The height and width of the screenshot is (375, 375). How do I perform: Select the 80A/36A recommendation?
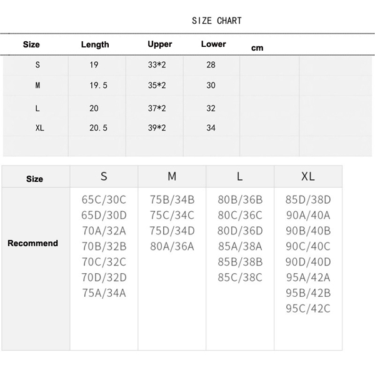point(172,246)
